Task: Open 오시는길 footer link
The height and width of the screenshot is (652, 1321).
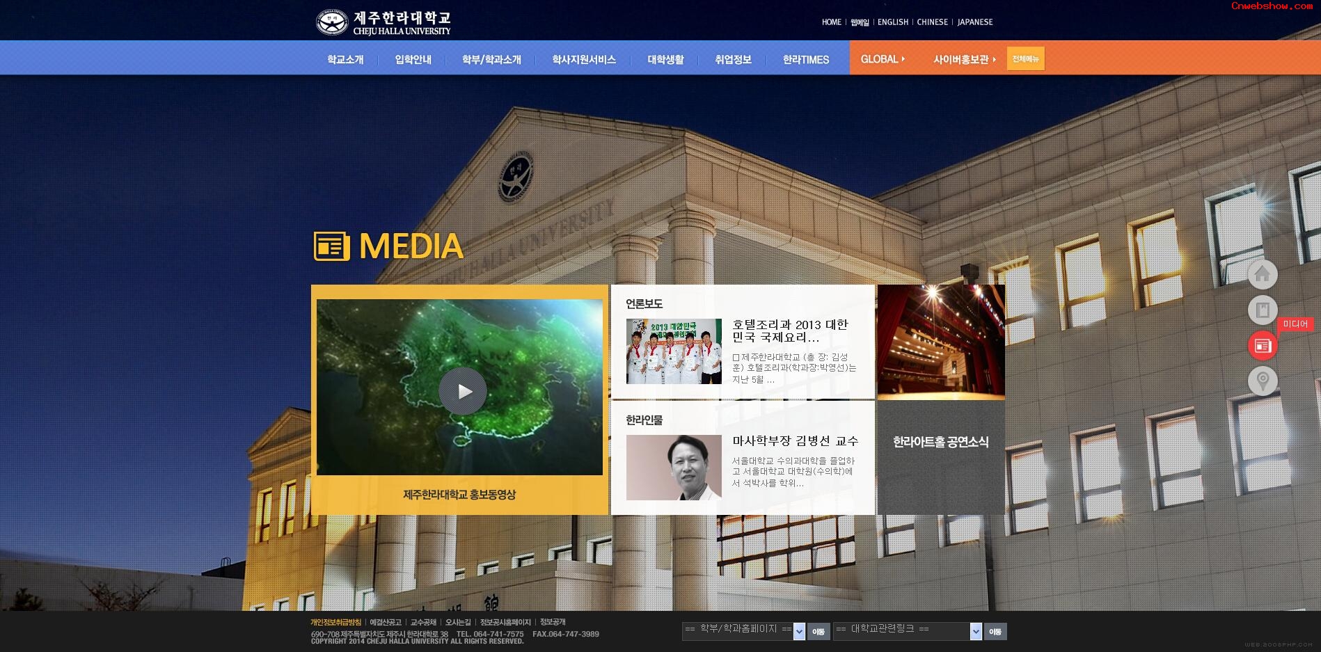Action: 458,622
